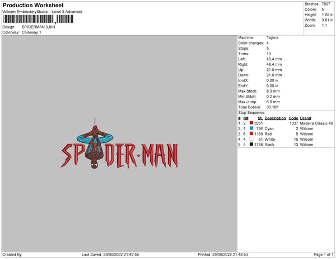Click Max Jump value '6.8 mm'
336x259 pixels.
(x=273, y=102)
